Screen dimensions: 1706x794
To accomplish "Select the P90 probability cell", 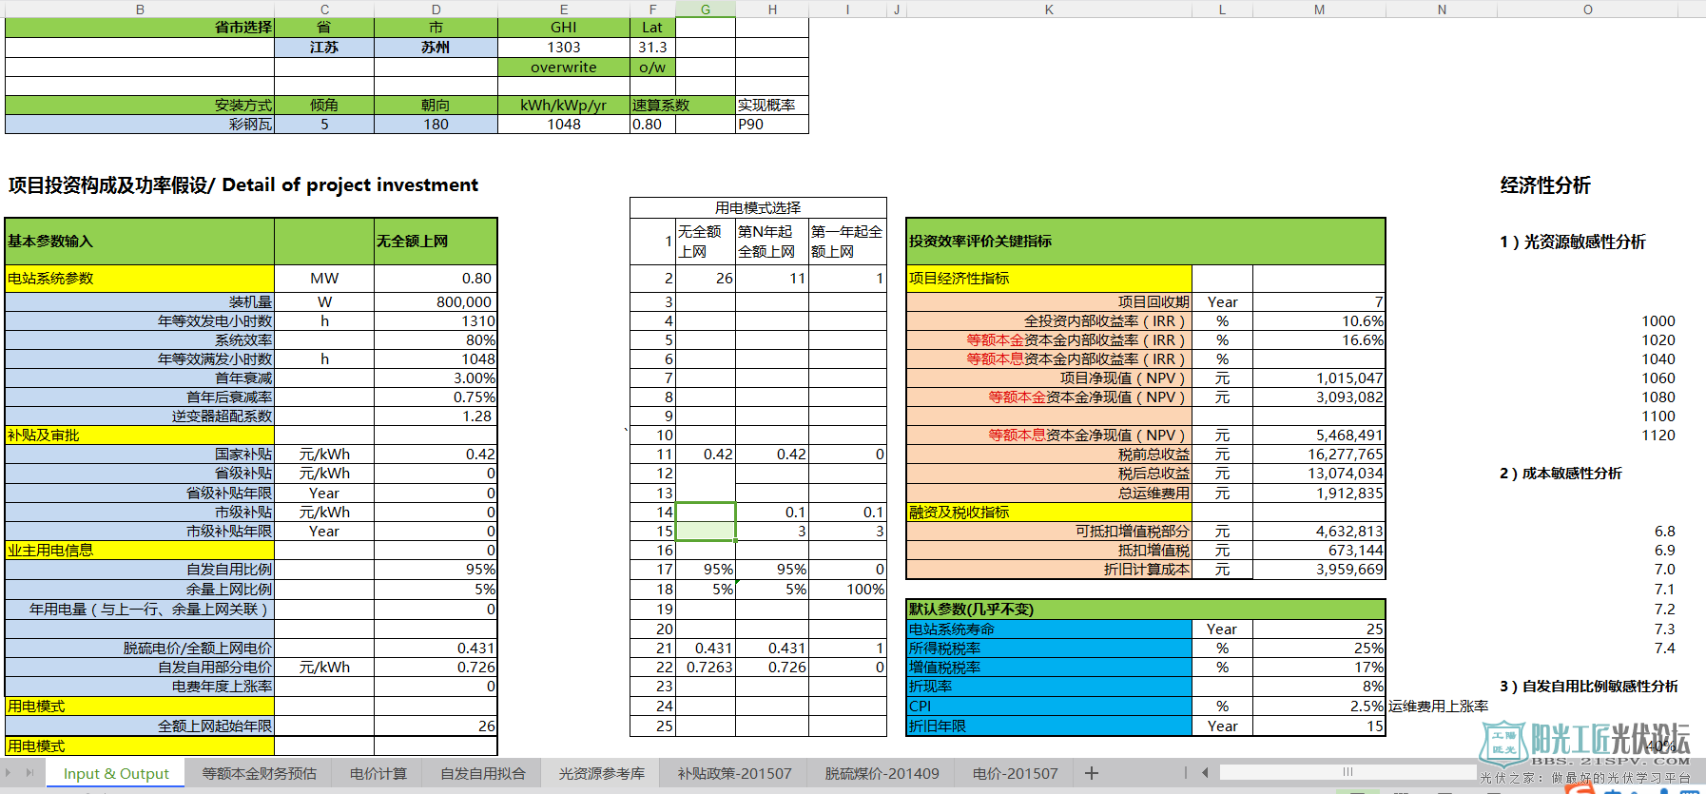I will coord(772,125).
